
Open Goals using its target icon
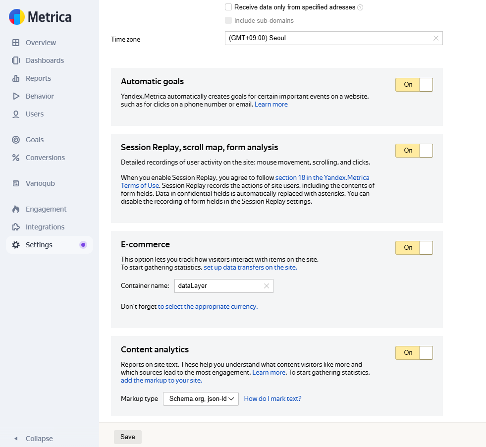click(16, 140)
